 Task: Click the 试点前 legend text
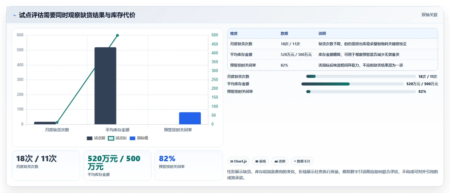(x=100, y=138)
